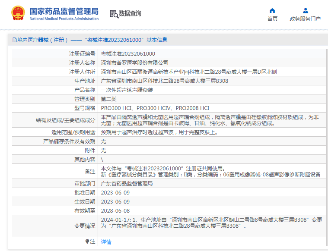The width and height of the screenshot is (328, 251).
Task: Click the 附件 row label
Action: coord(90,150)
